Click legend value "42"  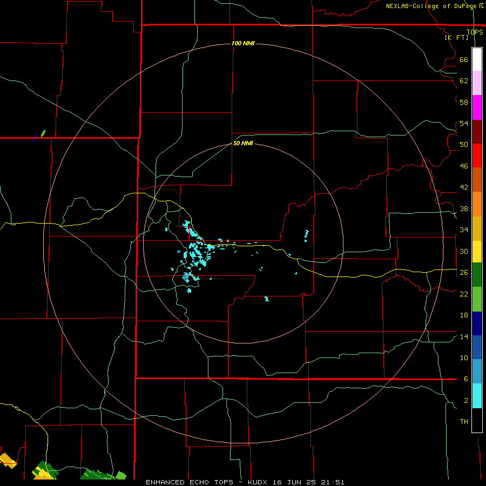pyautogui.click(x=464, y=187)
